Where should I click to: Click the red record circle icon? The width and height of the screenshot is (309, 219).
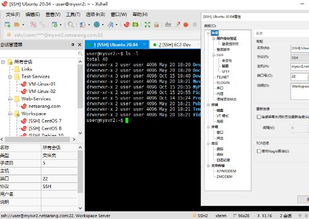(186, 25)
